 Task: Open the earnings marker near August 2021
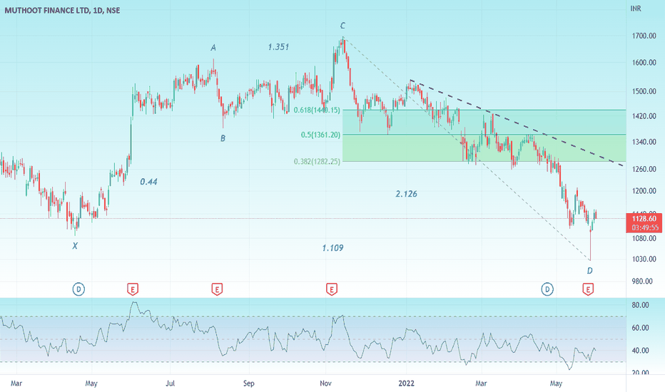click(217, 289)
